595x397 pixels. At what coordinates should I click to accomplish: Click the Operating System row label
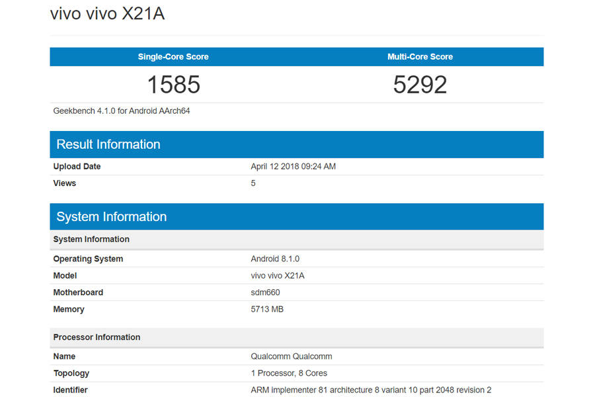(x=88, y=259)
